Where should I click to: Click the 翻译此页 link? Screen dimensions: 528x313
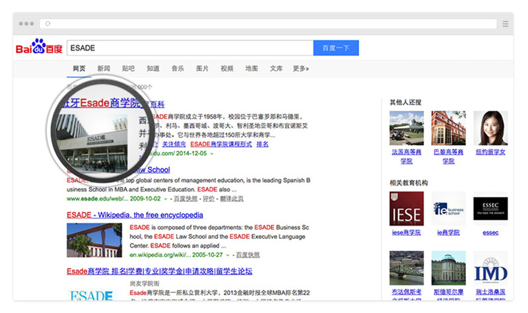[x=232, y=199]
